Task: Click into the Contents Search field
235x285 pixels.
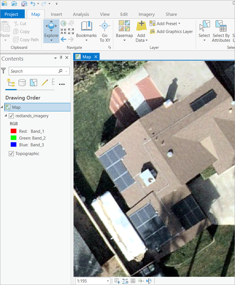Action: point(33,71)
